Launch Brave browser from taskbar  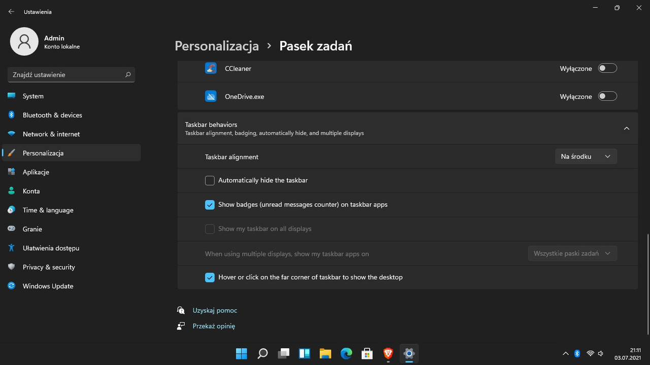tap(388, 353)
